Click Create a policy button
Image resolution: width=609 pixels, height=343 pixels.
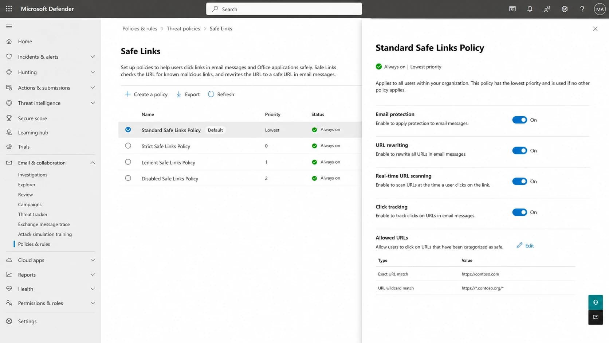tap(146, 94)
